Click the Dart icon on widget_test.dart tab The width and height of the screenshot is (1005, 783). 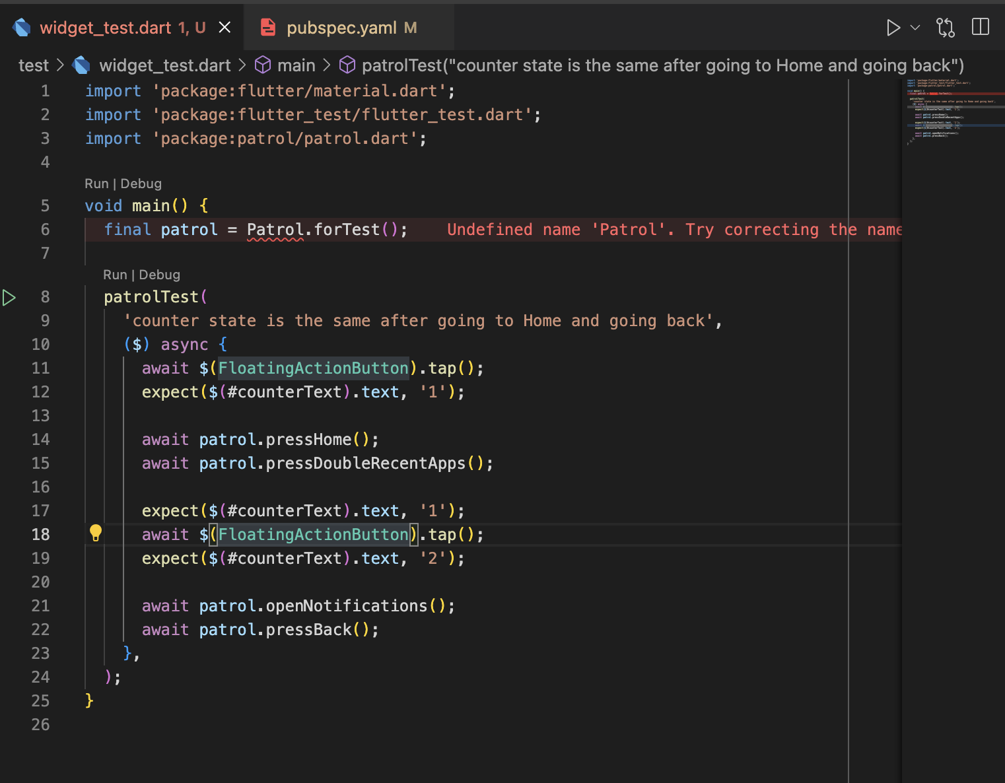(22, 28)
